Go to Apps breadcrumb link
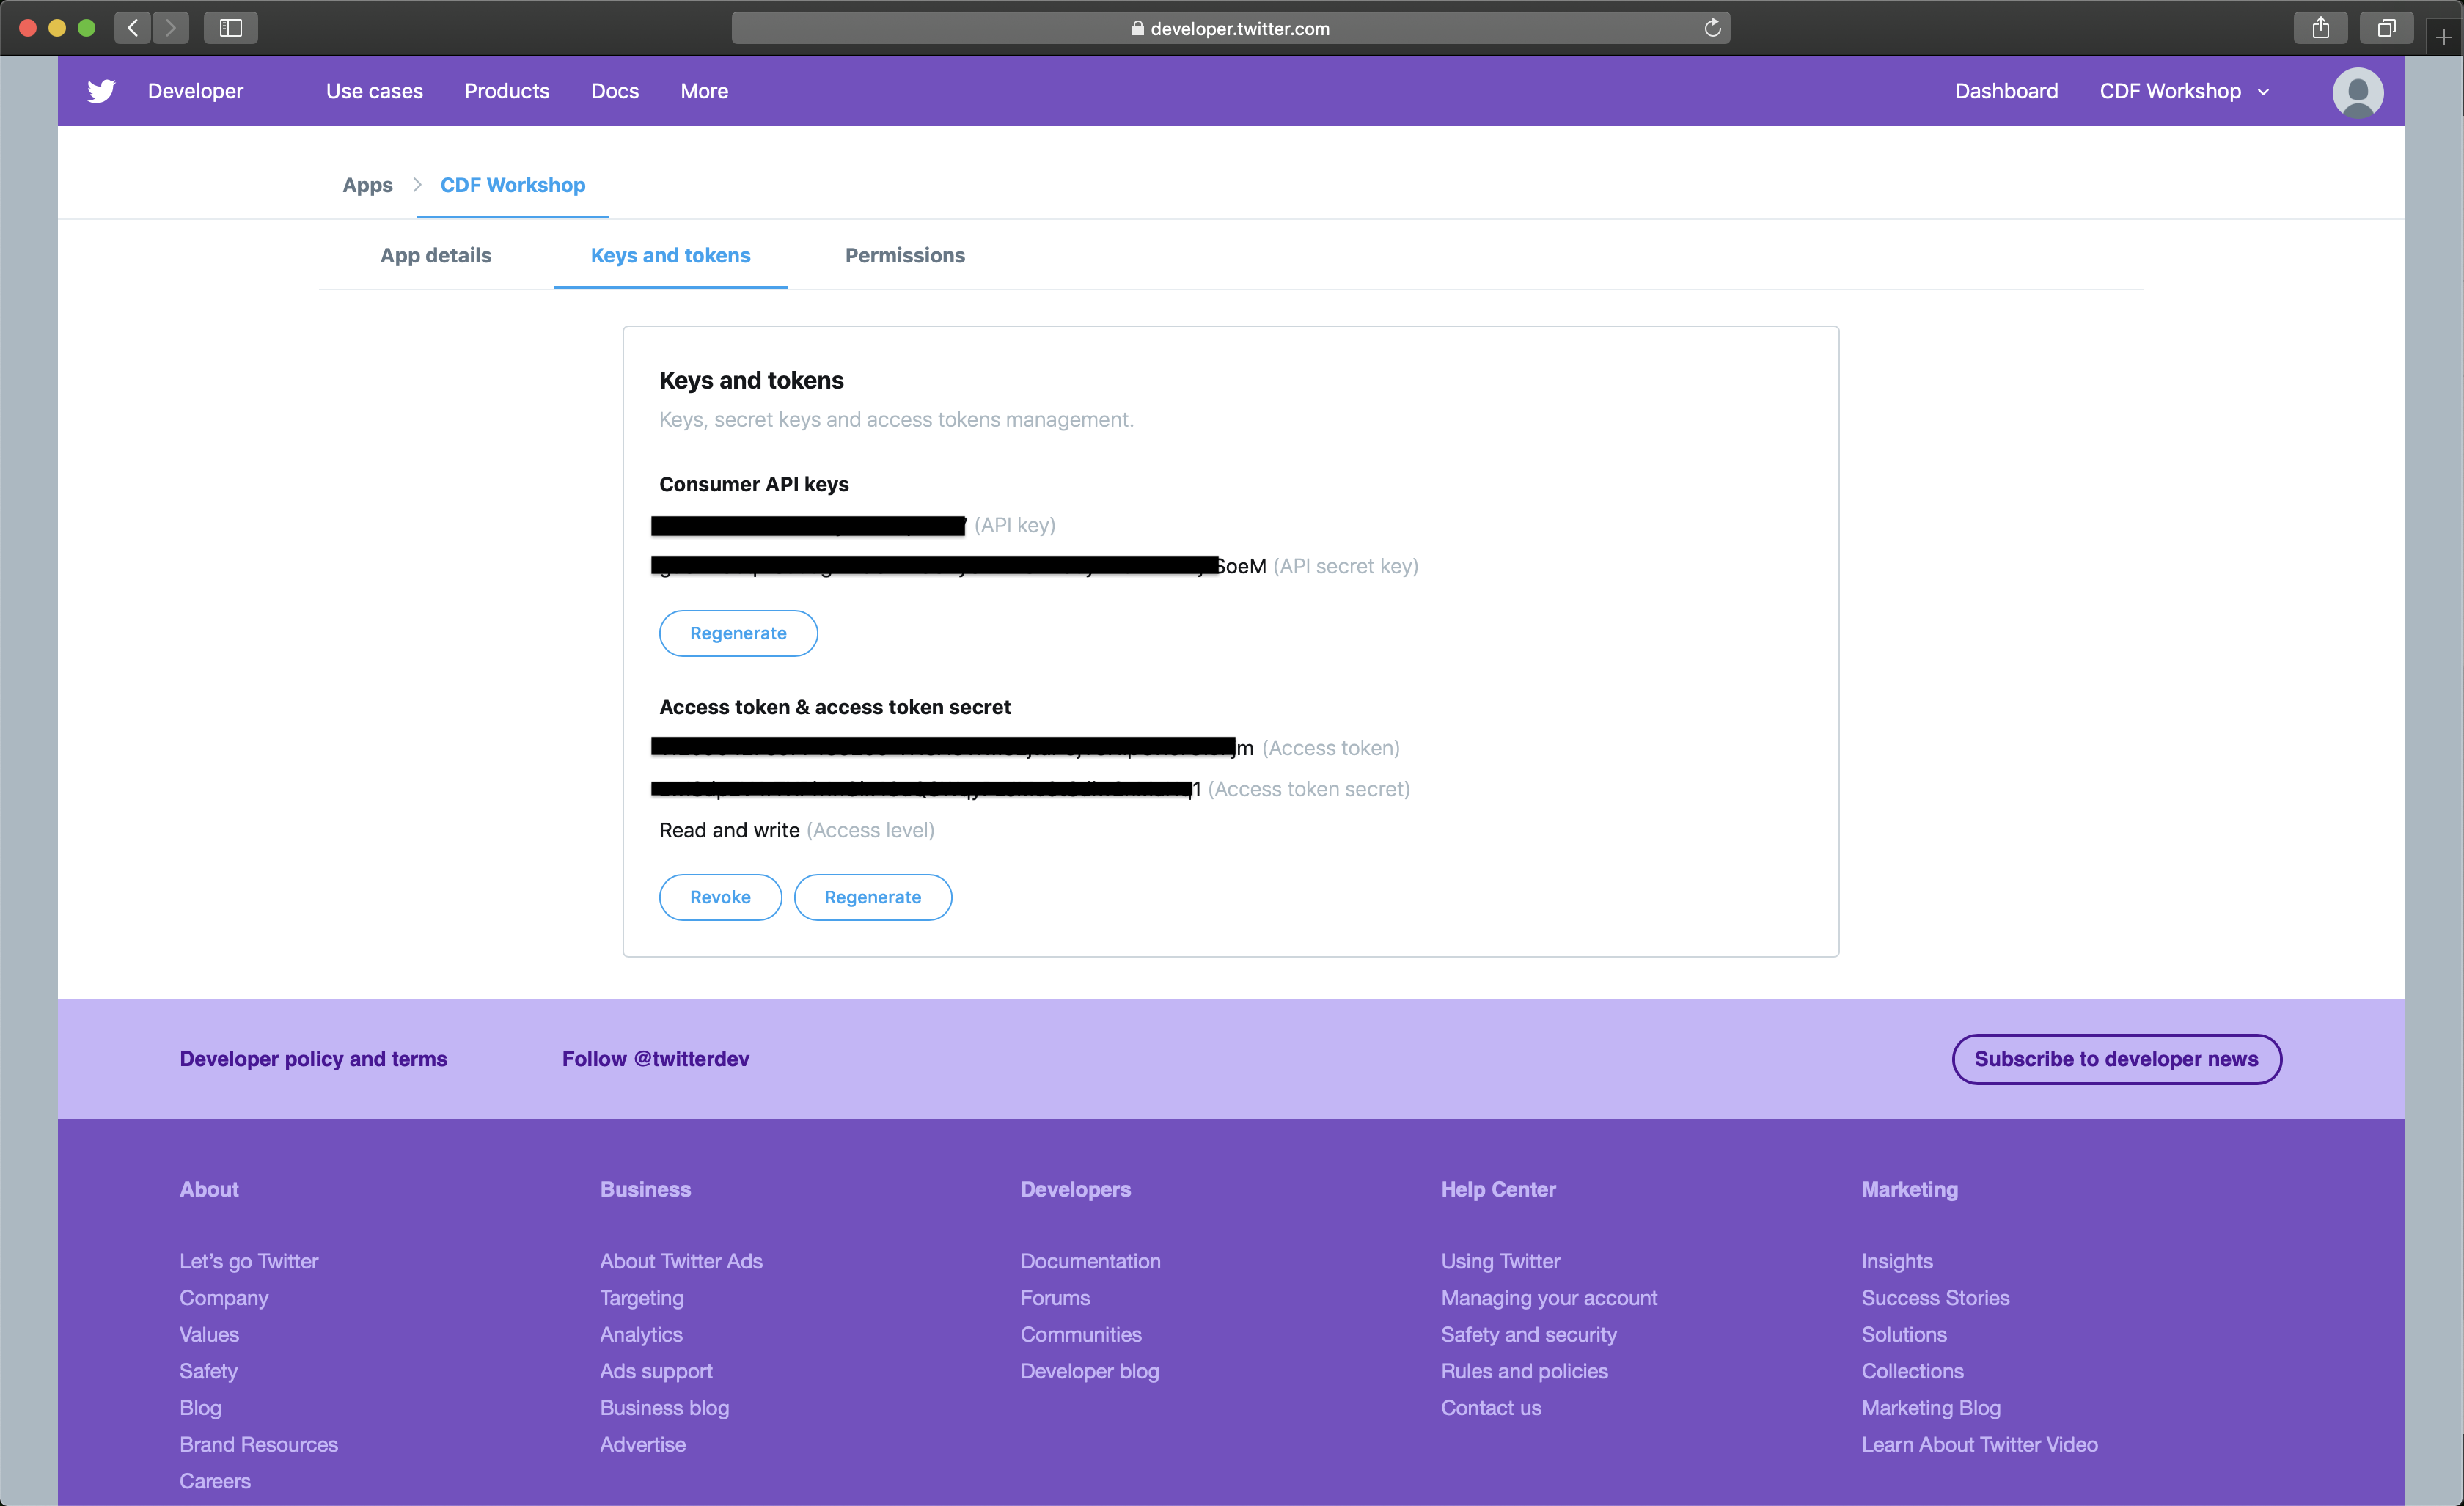The image size is (2464, 1506). point(367,185)
